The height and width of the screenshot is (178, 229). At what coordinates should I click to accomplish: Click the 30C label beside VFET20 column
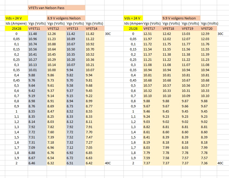[220, 34]
